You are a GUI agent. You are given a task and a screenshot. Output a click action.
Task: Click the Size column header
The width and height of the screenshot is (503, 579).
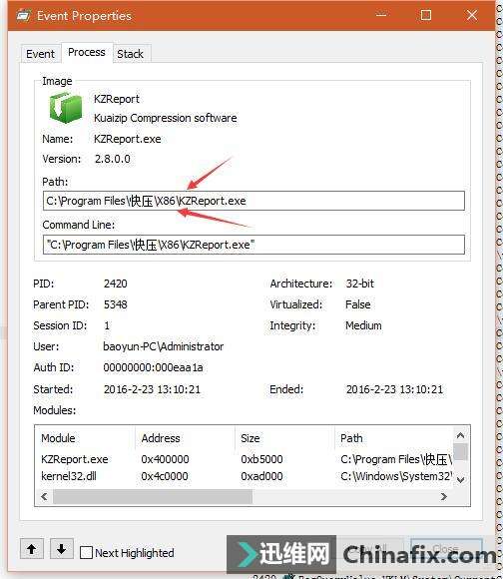tap(251, 438)
